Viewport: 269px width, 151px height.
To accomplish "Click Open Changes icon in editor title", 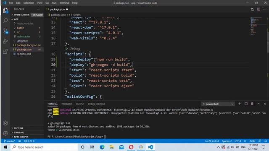I will point(252,9).
